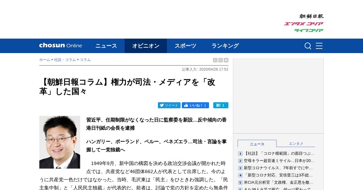Open 社説・コラム breadcrumb link

[65, 60]
